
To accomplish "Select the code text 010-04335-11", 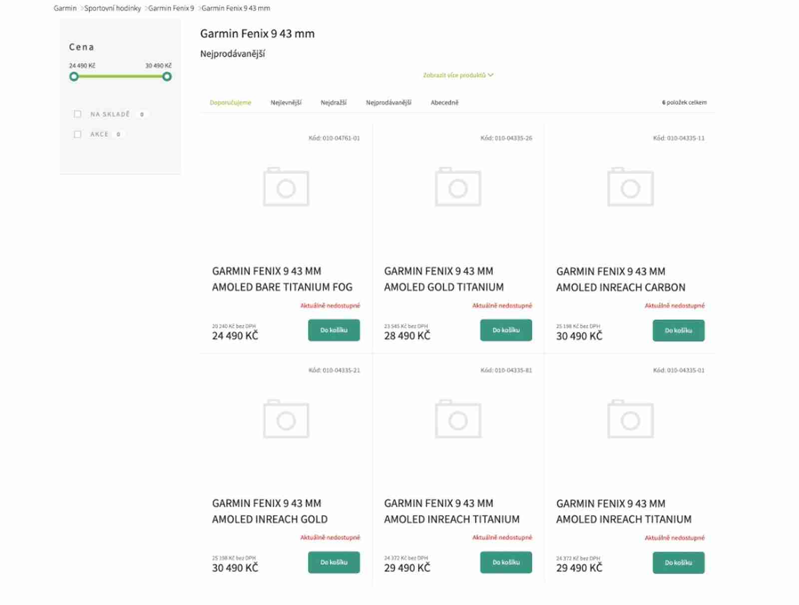I will pyautogui.click(x=686, y=138).
